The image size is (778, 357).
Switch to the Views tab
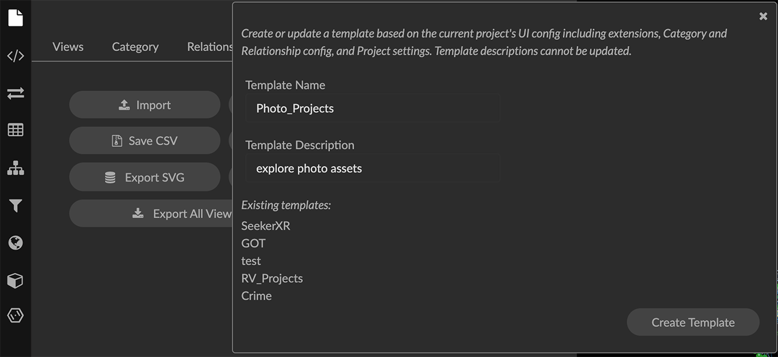(x=68, y=46)
